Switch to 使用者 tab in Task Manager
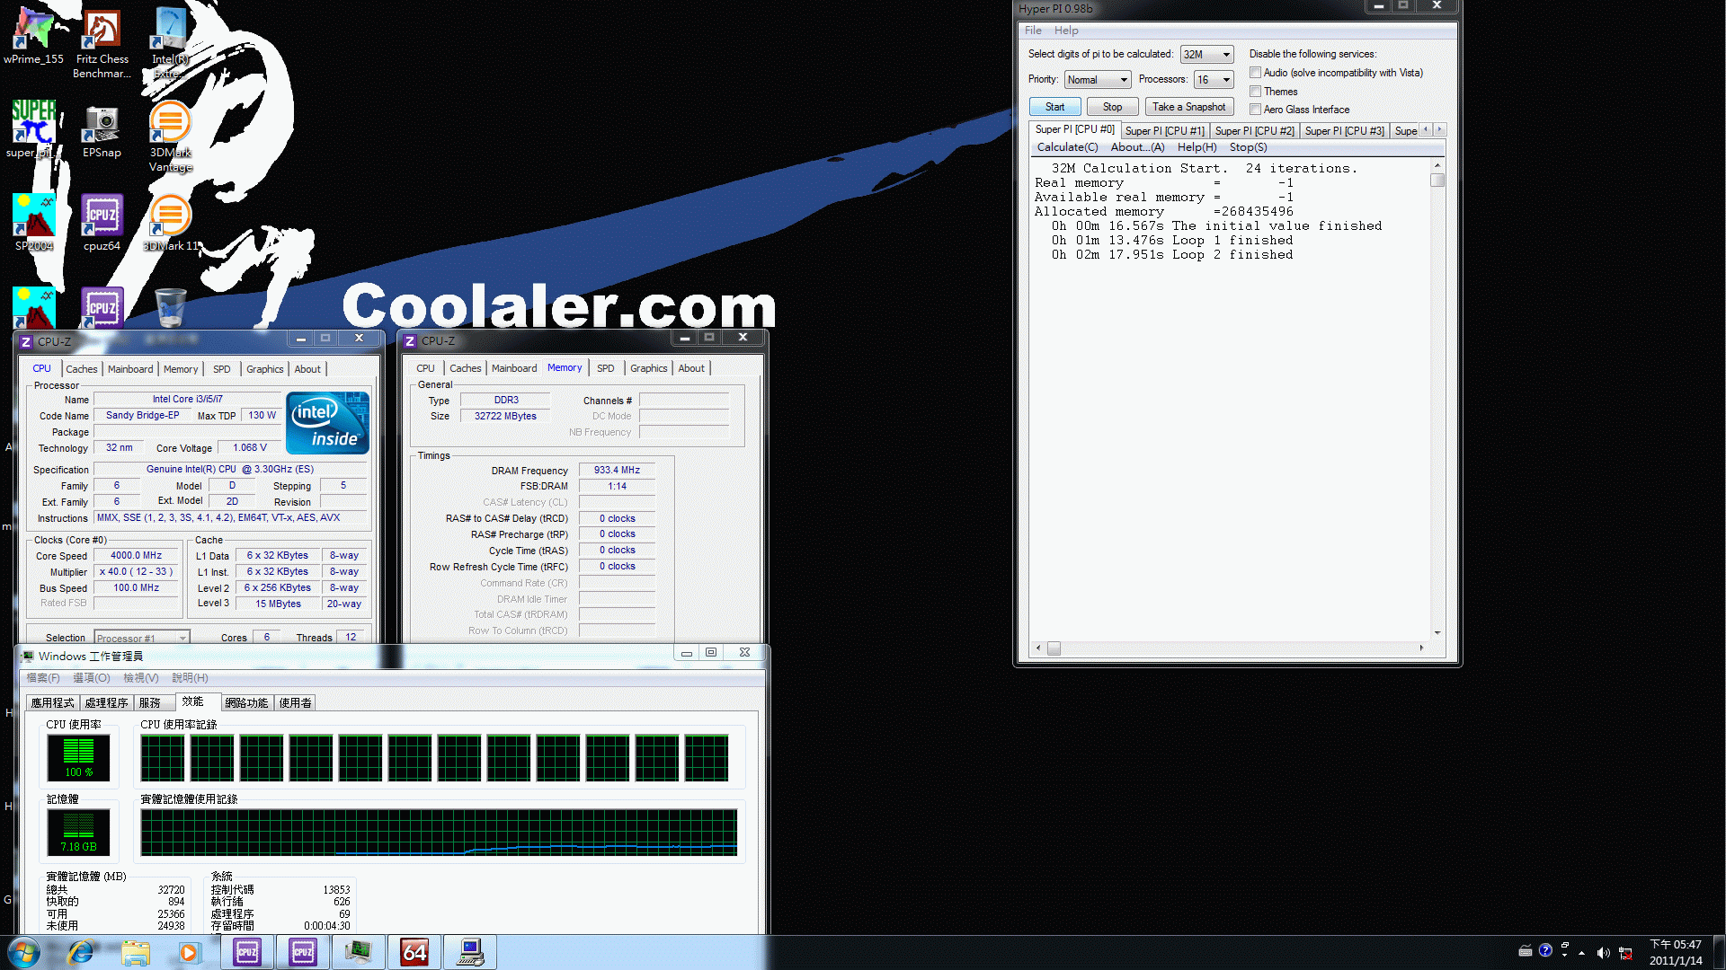Screen dimensions: 1726x970 coord(295,703)
